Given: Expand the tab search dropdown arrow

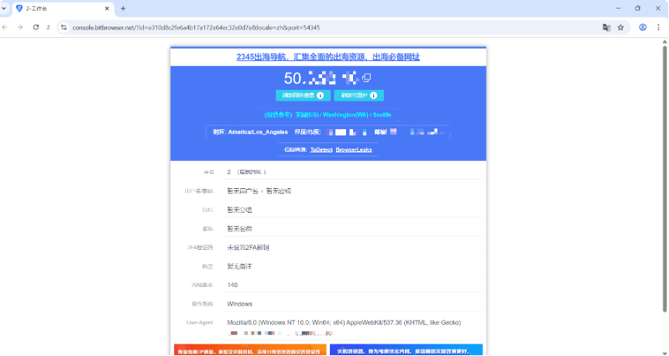Looking at the screenshot, I should point(5,9).
